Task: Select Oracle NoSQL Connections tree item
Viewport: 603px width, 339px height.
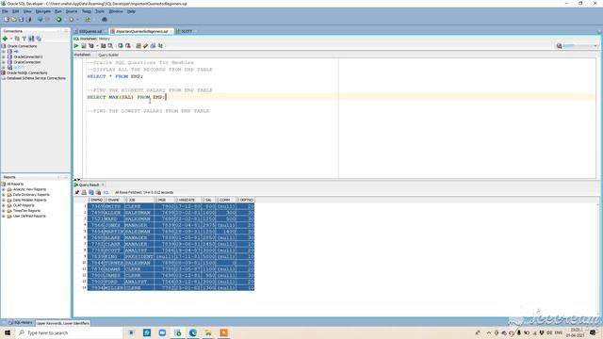Action: [27, 73]
